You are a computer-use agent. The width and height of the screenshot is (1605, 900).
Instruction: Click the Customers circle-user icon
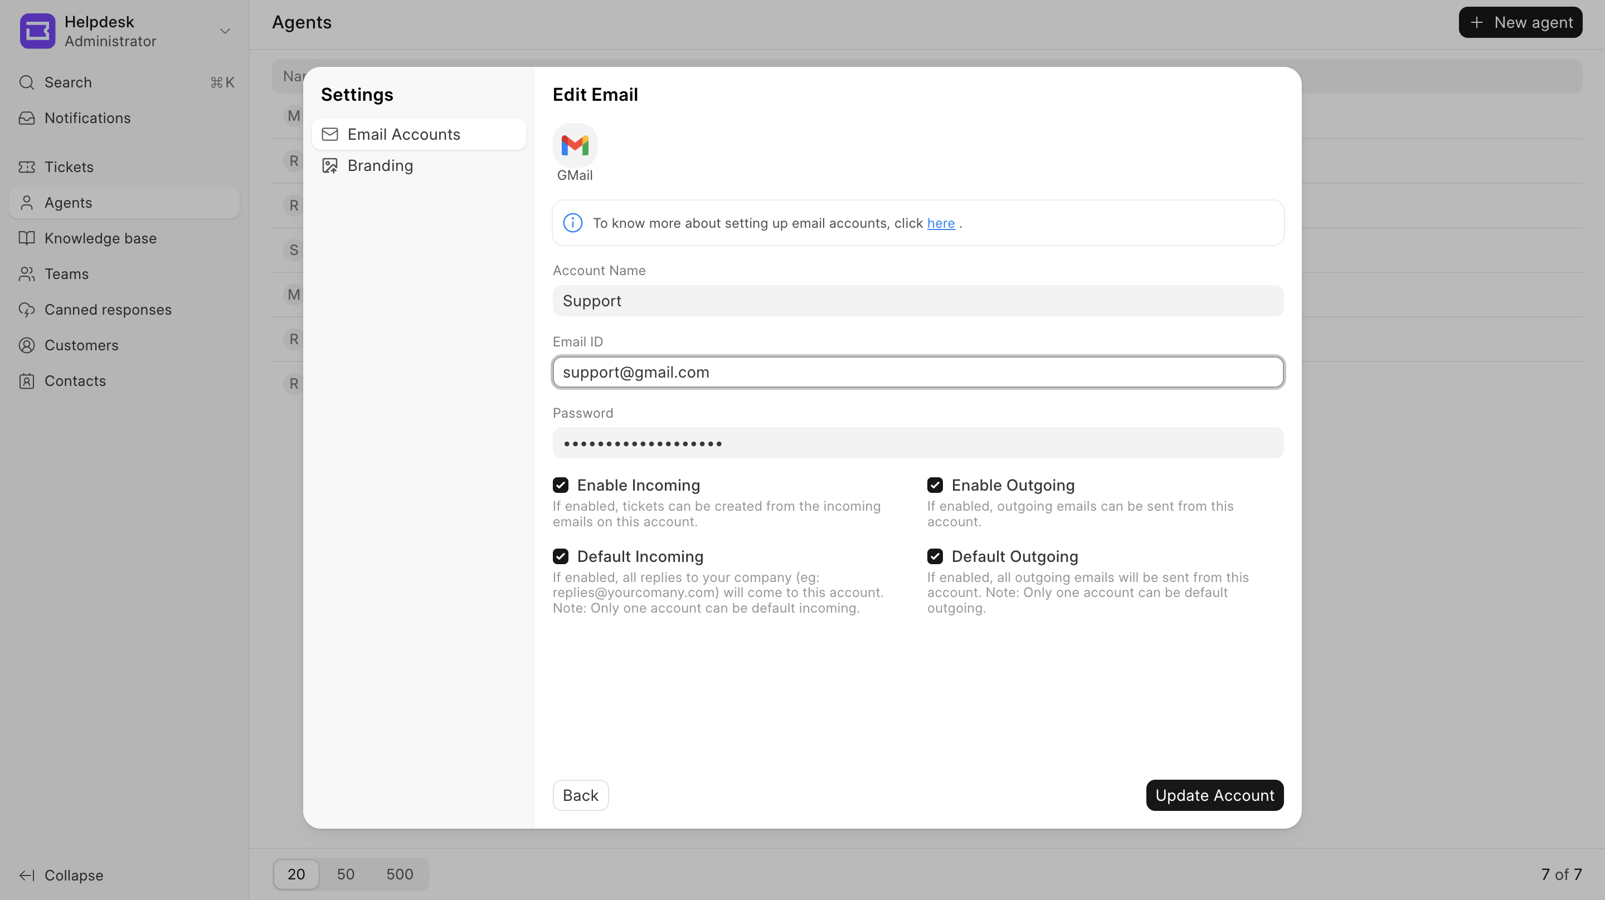pos(26,345)
